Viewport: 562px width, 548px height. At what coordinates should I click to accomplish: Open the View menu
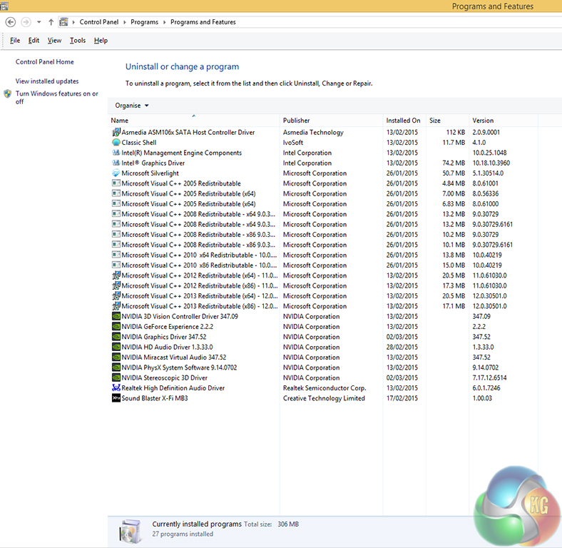click(54, 41)
